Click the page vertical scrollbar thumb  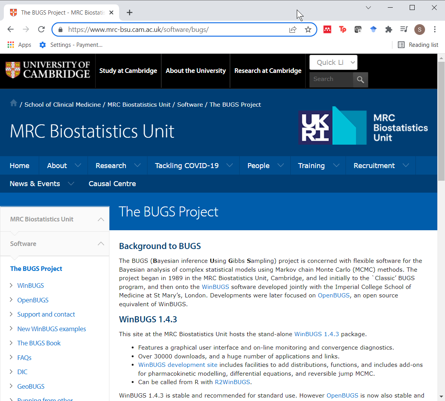441,121
